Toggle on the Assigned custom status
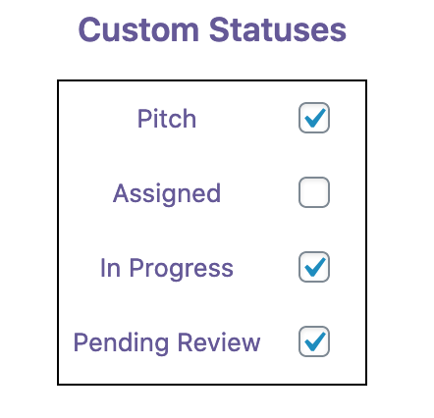This screenshot has height=418, width=434. pyautogui.click(x=314, y=192)
